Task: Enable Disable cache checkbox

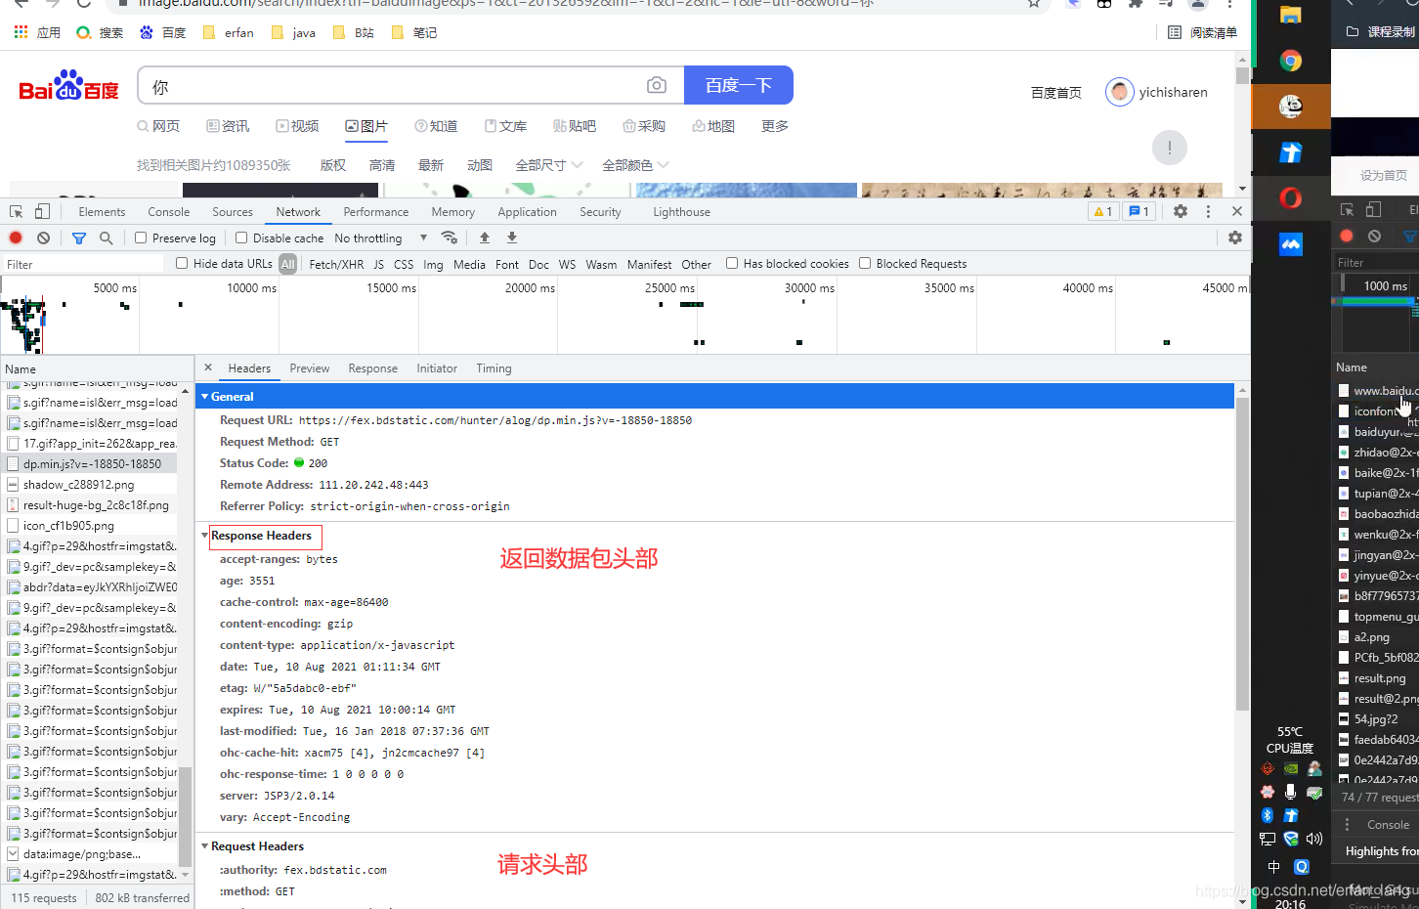Action: click(x=241, y=238)
